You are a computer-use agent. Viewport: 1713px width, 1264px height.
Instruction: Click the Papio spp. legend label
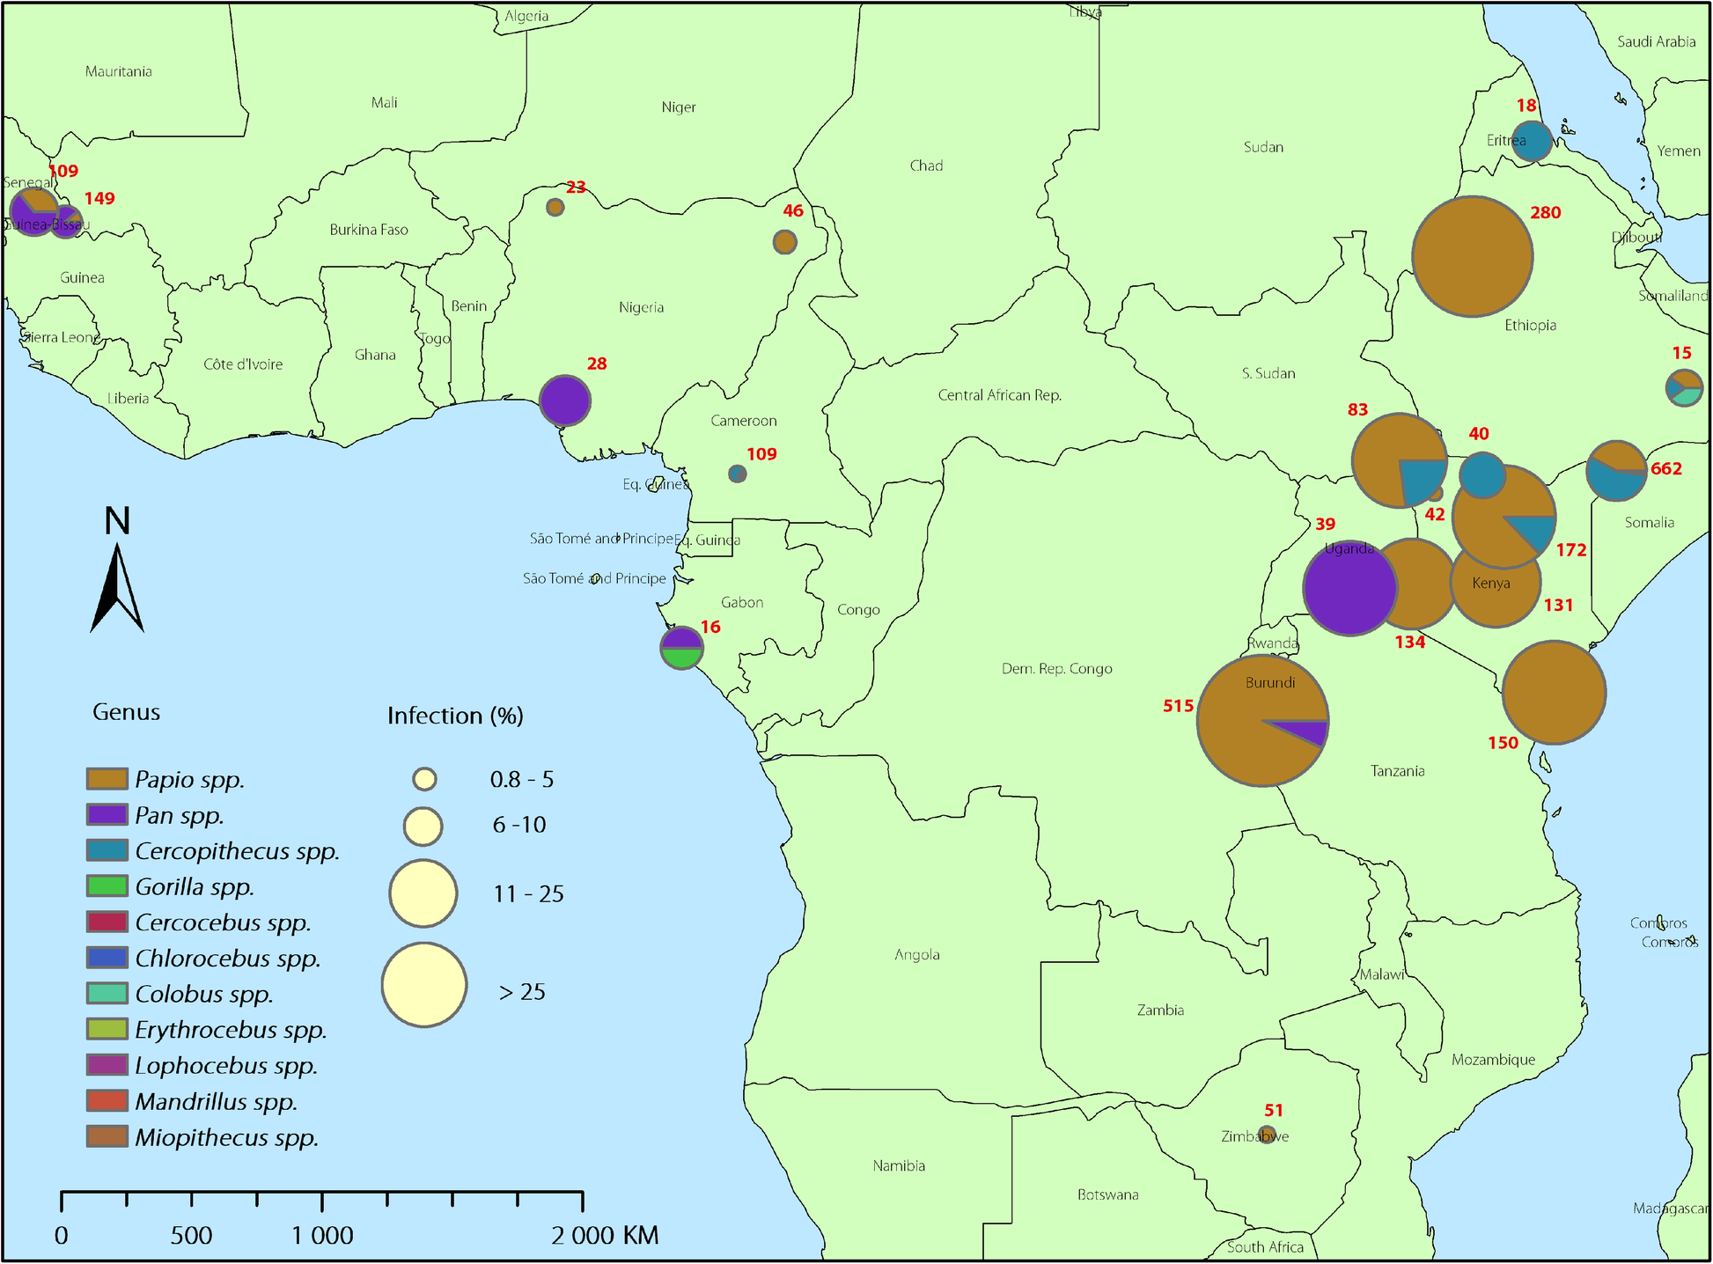(190, 780)
